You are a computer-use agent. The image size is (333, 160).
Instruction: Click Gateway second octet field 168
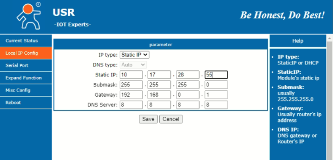pos(159,95)
